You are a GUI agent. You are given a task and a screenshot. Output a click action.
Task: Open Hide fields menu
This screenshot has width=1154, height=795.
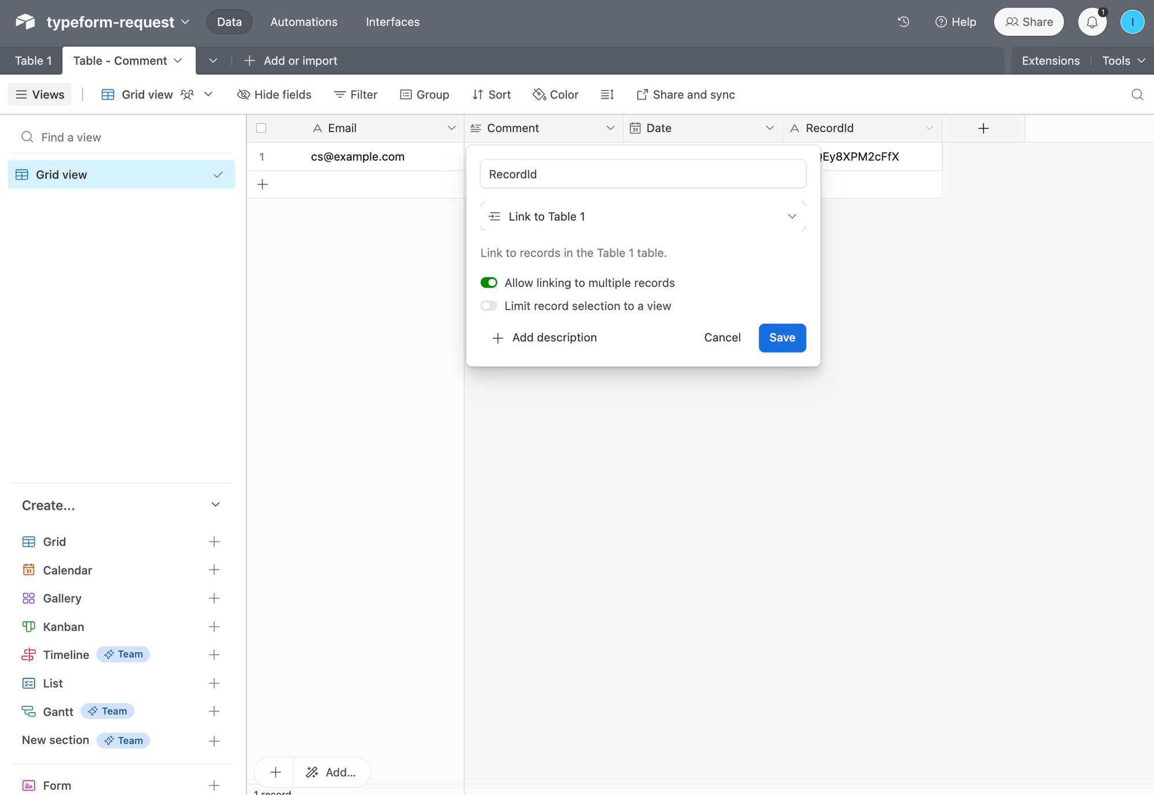click(x=274, y=95)
